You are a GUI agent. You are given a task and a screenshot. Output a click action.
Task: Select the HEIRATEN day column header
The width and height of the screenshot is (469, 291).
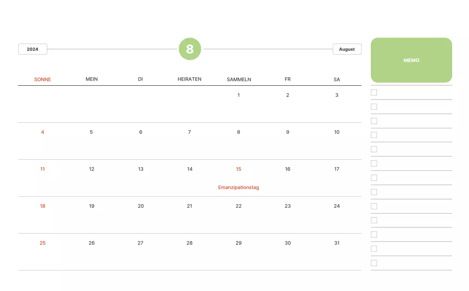189,79
